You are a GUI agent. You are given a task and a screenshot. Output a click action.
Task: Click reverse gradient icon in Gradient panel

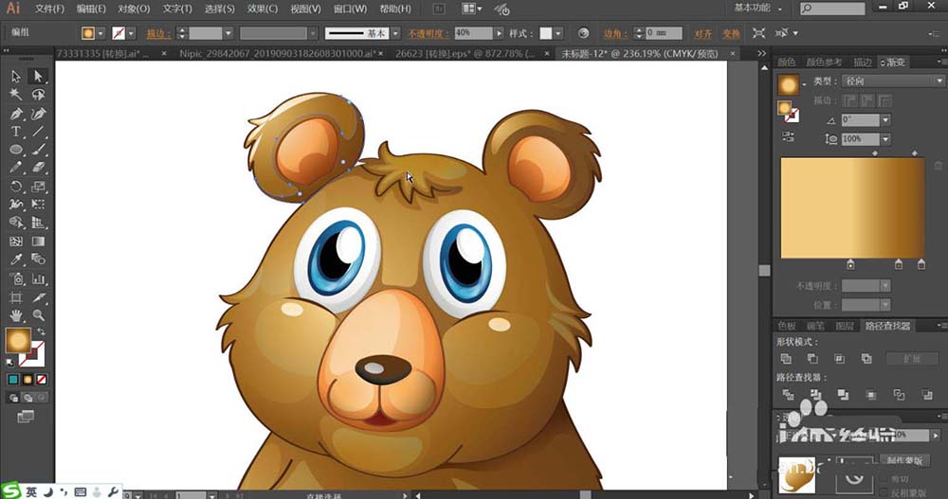788,136
